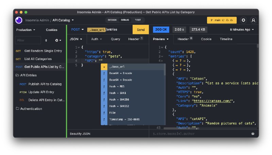Open the response Timeline tab

226,39
